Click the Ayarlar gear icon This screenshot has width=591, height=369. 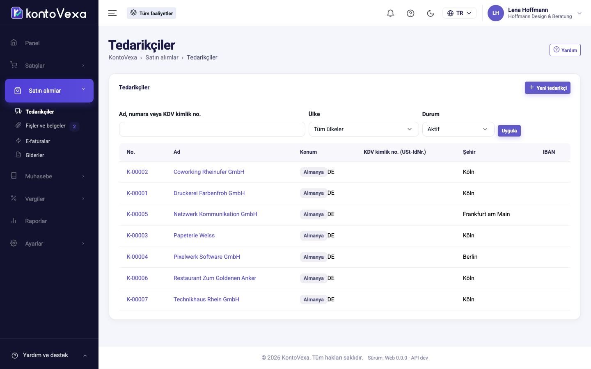(x=14, y=243)
